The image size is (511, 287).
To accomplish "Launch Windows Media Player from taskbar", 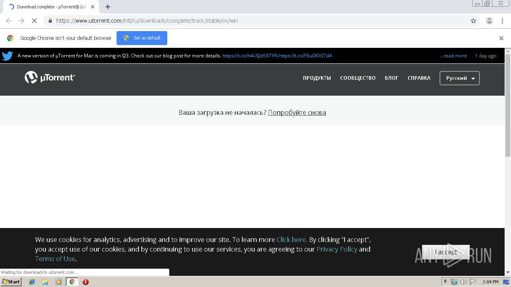I will coord(59,282).
